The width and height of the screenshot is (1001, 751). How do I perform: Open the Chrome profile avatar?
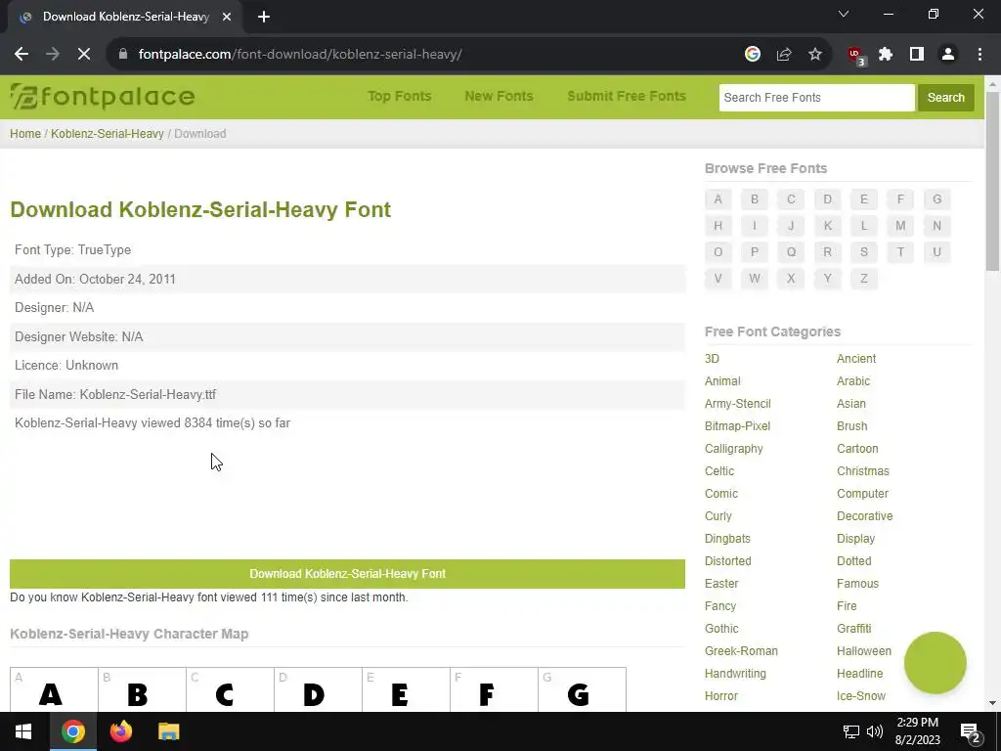coord(948,55)
